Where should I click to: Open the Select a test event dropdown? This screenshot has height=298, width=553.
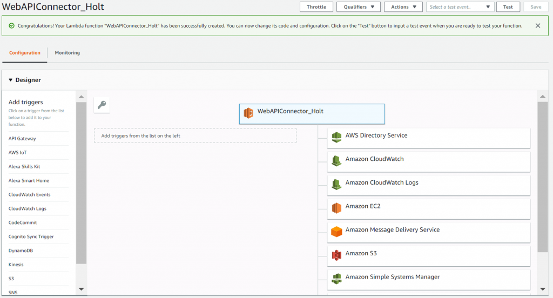coord(459,6)
